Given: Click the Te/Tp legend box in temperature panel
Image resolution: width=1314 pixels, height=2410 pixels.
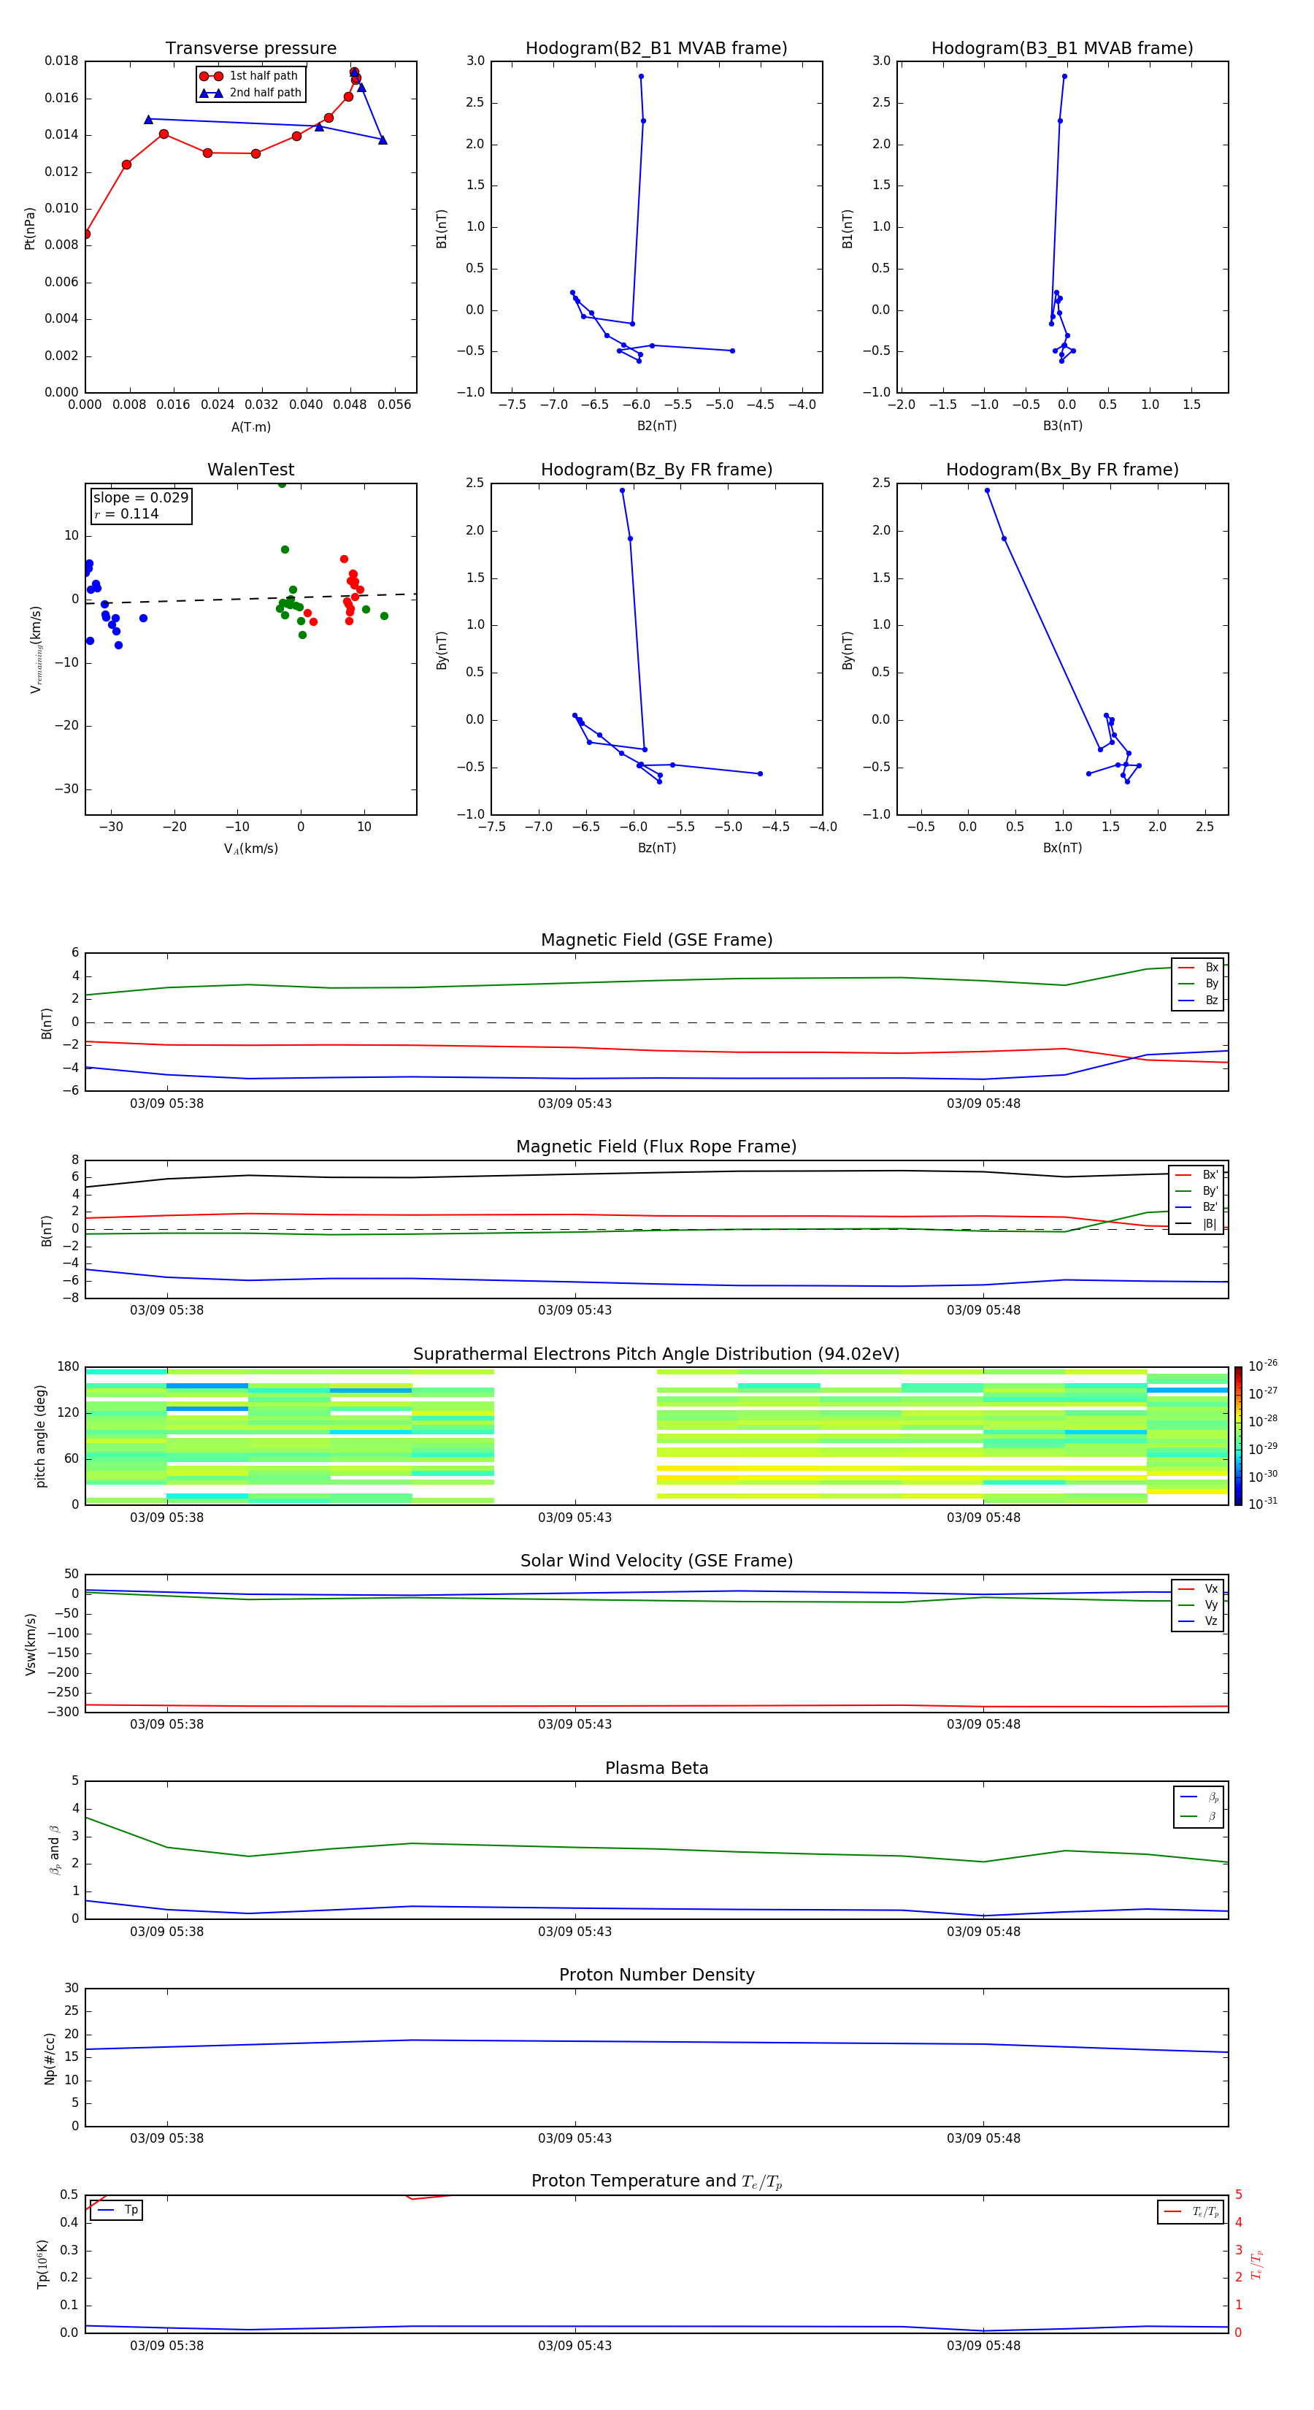Looking at the screenshot, I should click(x=1191, y=2211).
